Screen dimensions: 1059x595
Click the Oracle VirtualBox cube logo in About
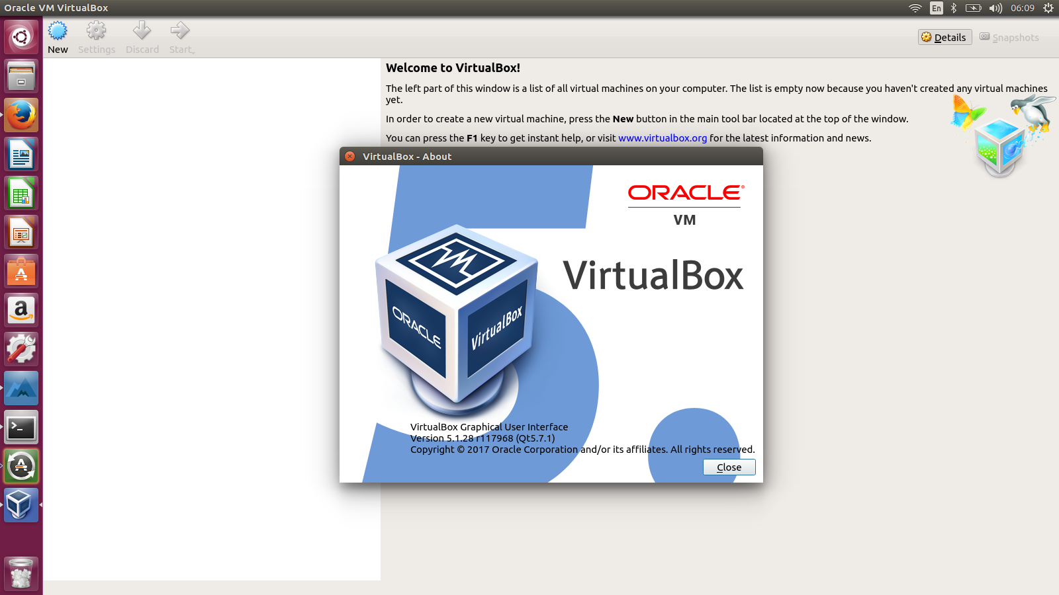[458, 321]
